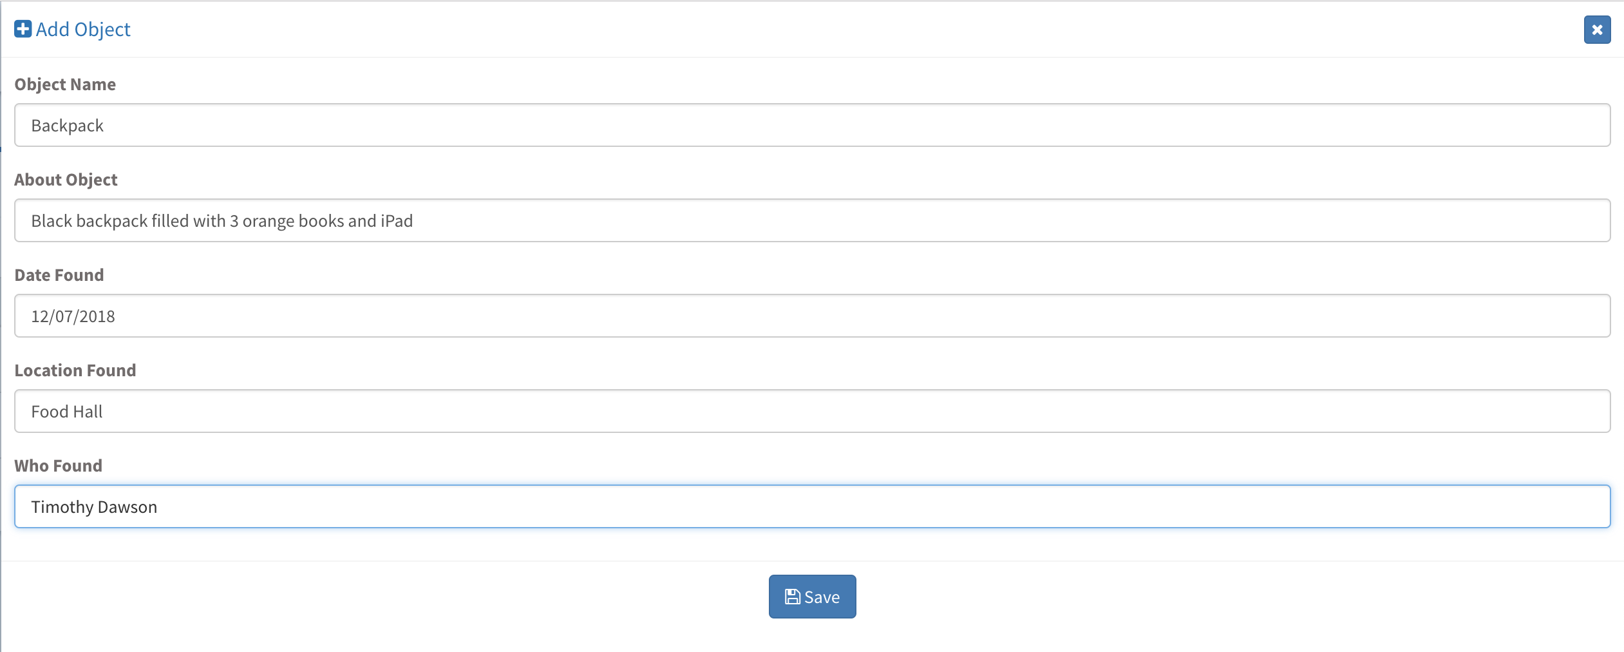Click the Add Object header title
The height and width of the screenshot is (652, 1624).
[x=83, y=30]
